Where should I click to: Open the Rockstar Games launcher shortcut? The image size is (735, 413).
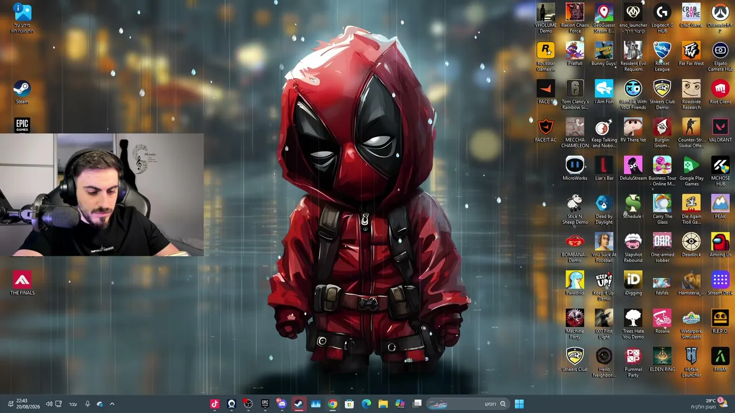click(x=546, y=56)
